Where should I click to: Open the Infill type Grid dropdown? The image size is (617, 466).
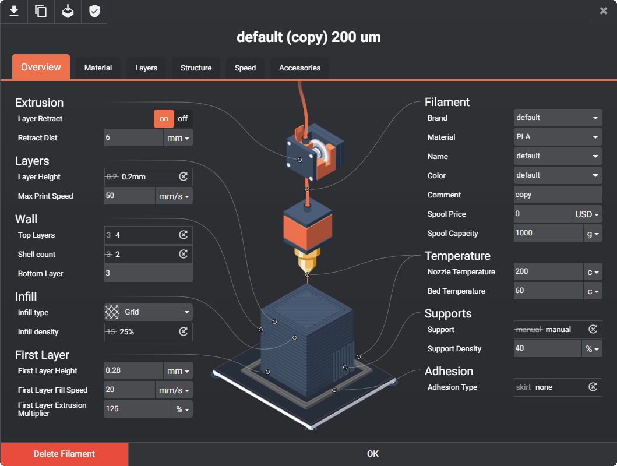(x=149, y=312)
